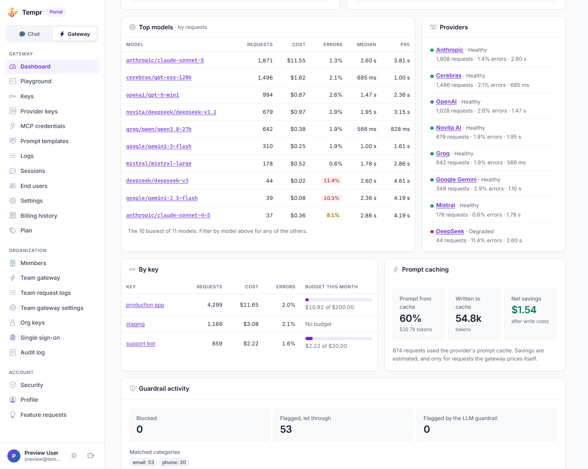Open the groq/qwen/qwen3.8-27b model link
The width and height of the screenshot is (588, 469).
(x=159, y=129)
